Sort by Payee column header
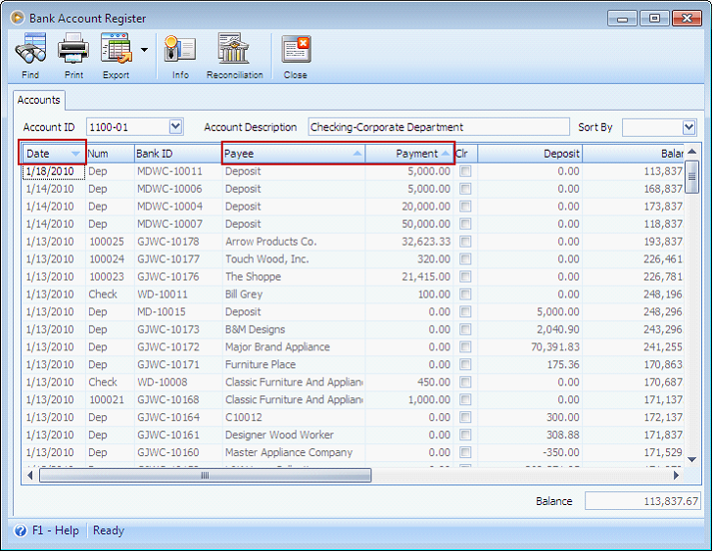713x552 pixels. [x=293, y=154]
